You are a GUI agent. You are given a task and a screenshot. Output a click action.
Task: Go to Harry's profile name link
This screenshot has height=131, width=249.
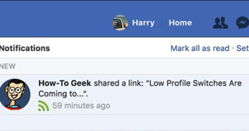[x=143, y=23]
